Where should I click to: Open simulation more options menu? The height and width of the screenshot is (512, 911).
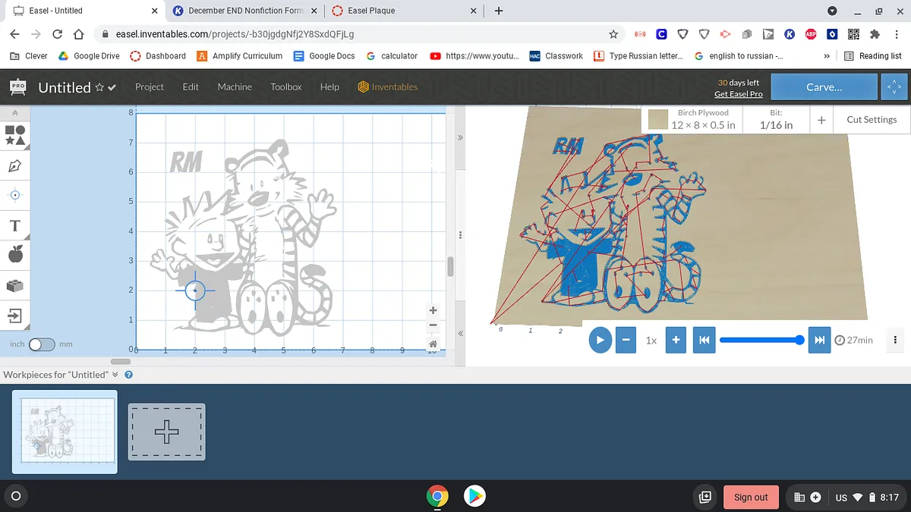pyautogui.click(x=896, y=340)
